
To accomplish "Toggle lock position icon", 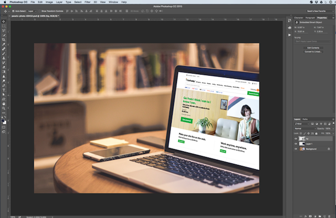I will point(309,133).
